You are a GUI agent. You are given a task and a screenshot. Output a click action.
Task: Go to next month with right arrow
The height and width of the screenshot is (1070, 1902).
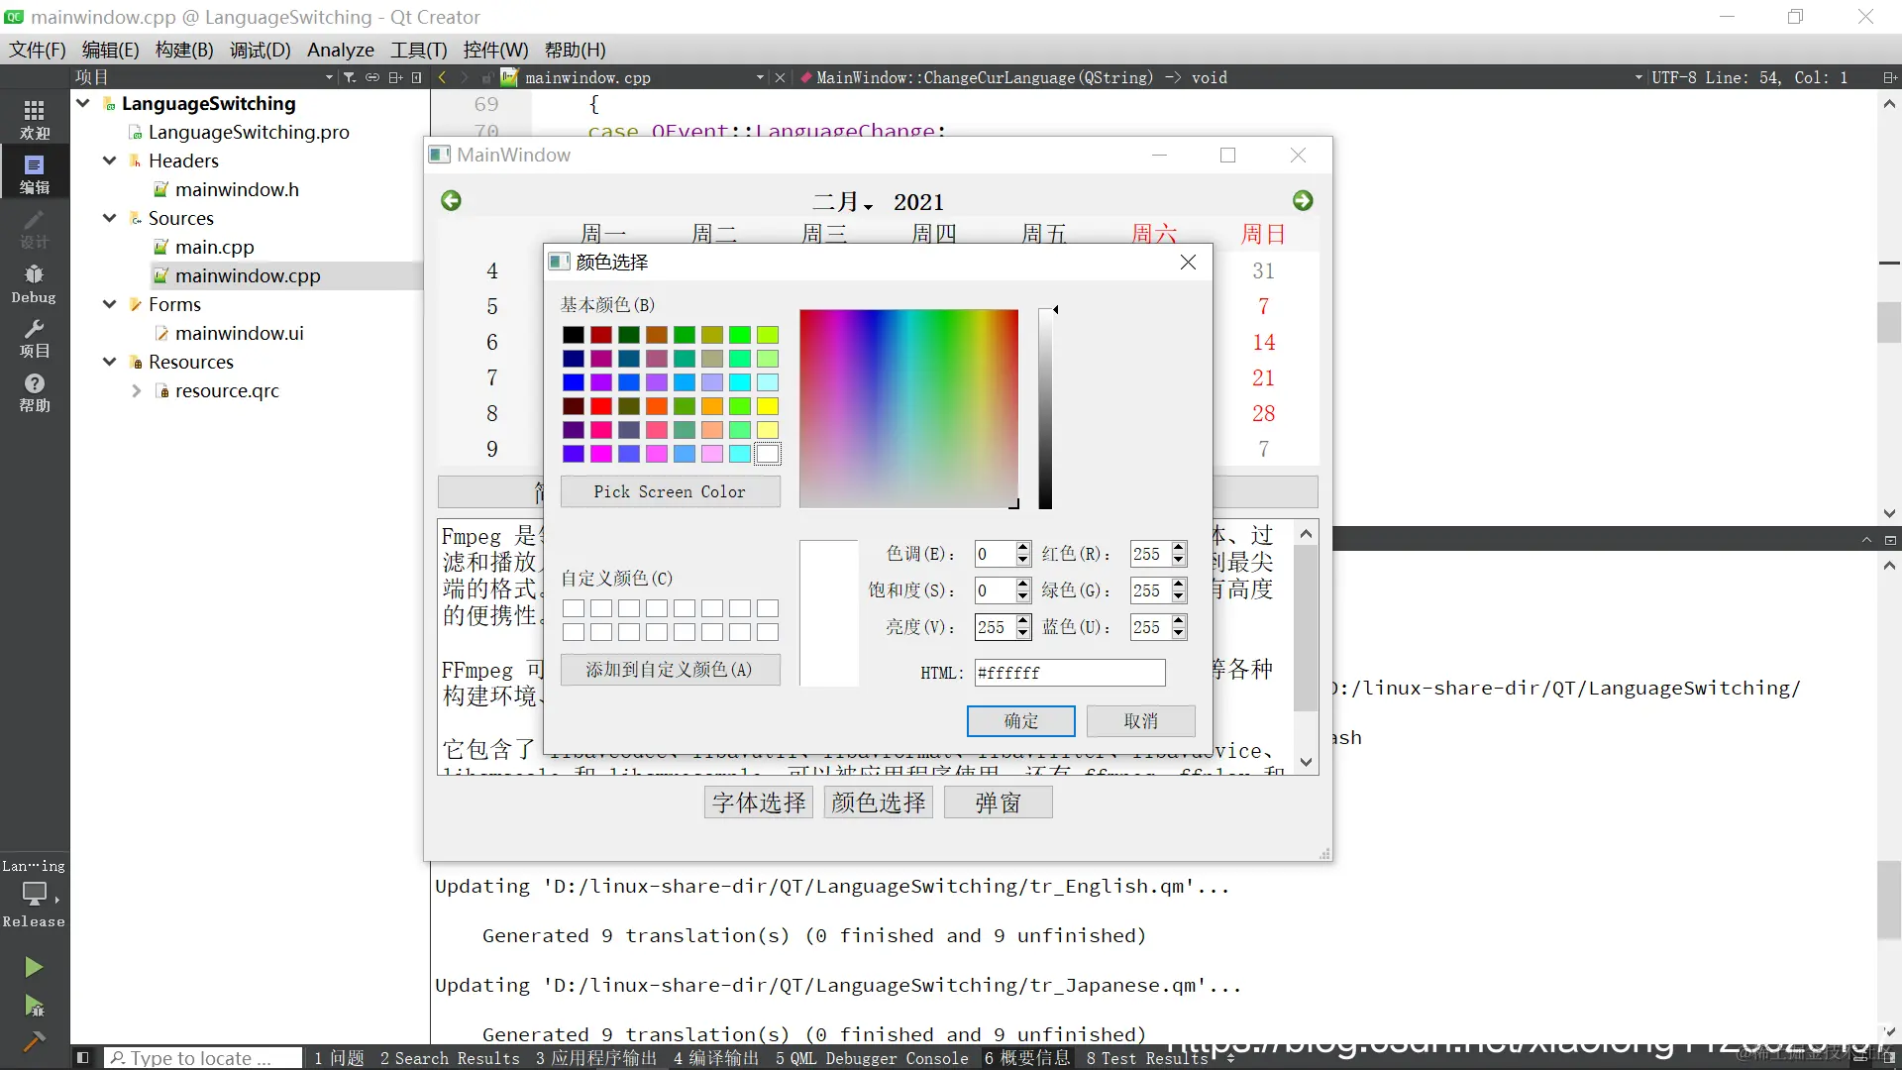(x=1303, y=201)
